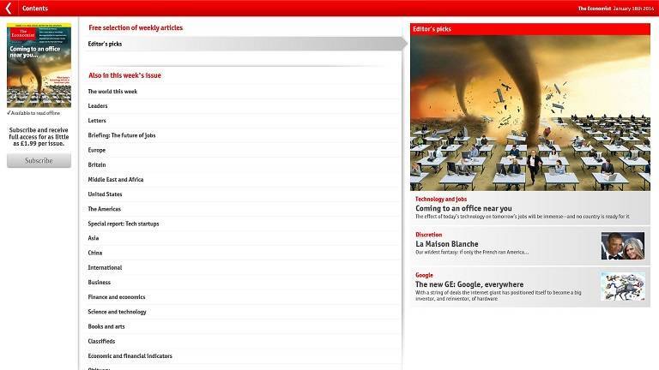Viewport: 659px width, 370px height.
Task: Open the Britain section
Action: (243, 164)
